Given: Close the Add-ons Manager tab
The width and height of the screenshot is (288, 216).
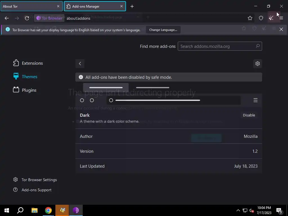Looking at the screenshot, I should [x=121, y=6].
